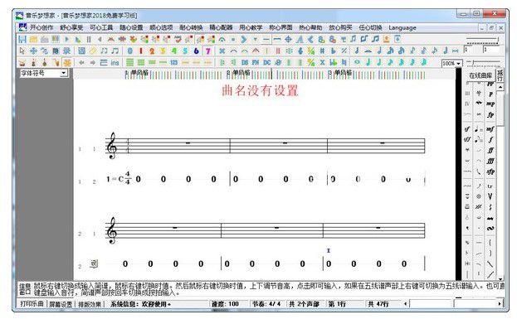Click the 打印乐曲 button

point(32,303)
